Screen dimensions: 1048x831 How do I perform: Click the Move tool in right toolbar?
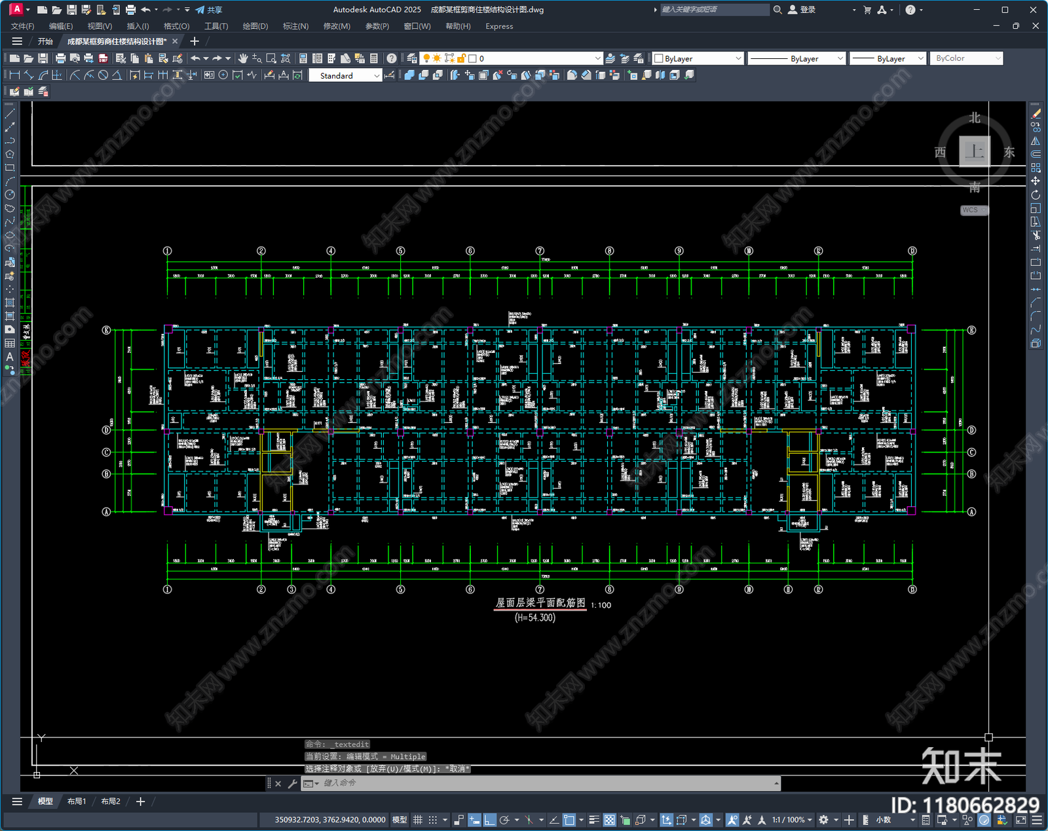(x=1036, y=181)
